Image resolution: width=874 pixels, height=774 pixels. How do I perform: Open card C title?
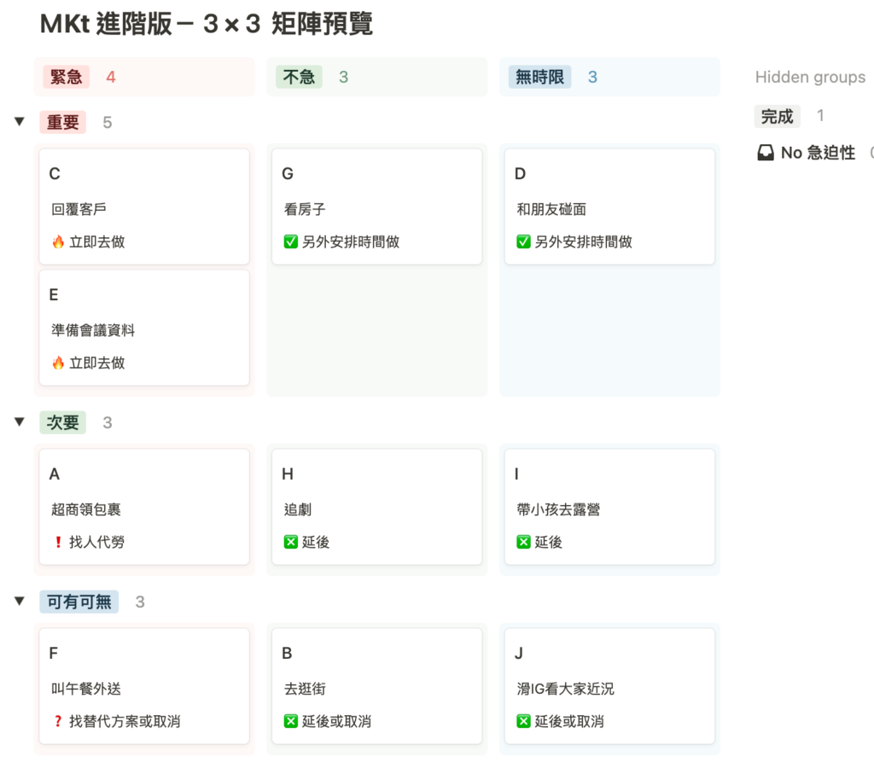[x=55, y=174]
